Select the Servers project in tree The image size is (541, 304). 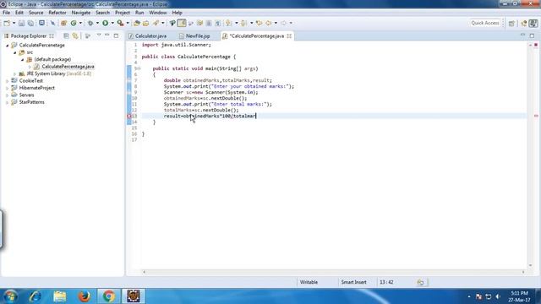pos(26,95)
